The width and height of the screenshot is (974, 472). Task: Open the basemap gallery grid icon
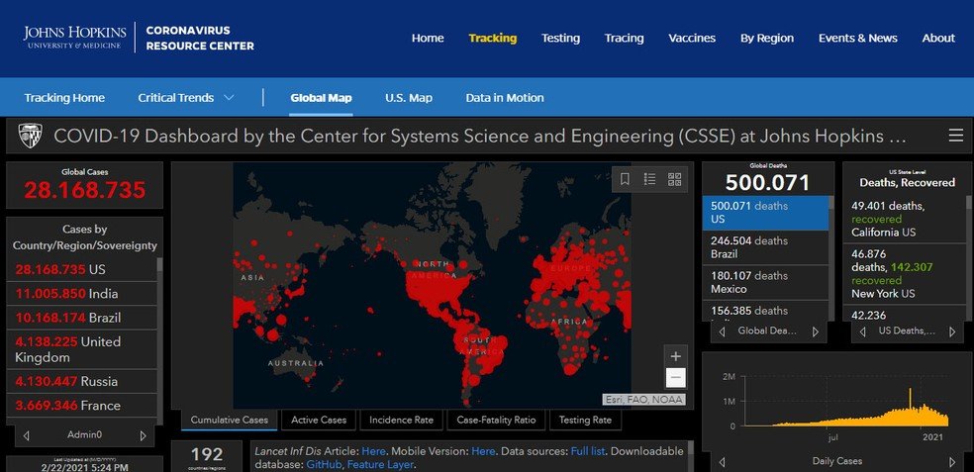675,179
